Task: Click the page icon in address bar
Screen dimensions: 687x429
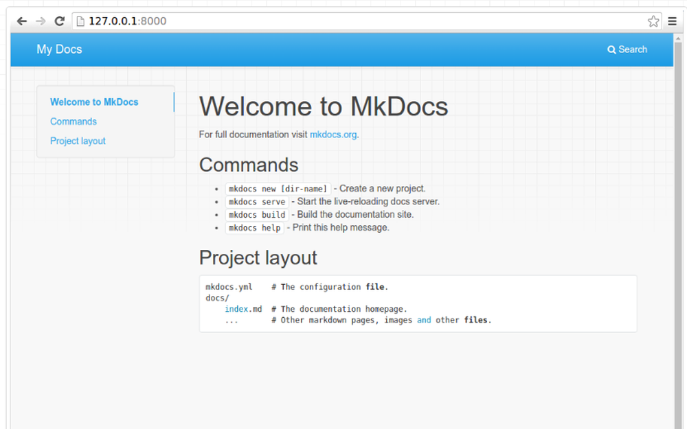Action: 80,21
